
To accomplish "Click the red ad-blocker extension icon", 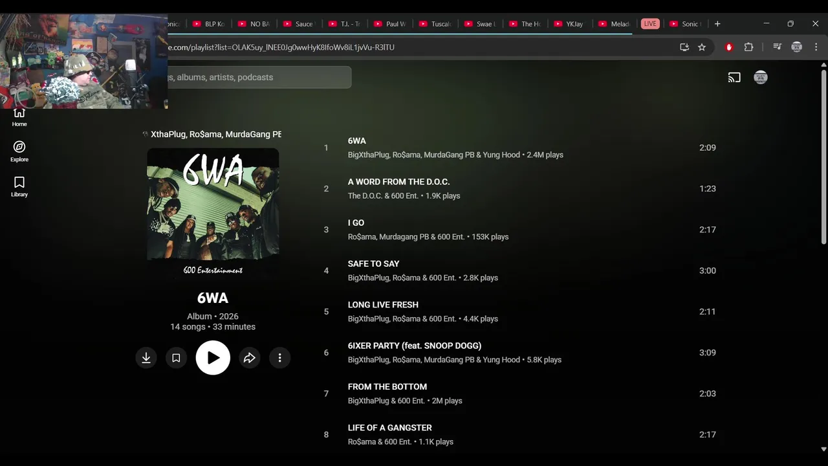I will 729,47.
